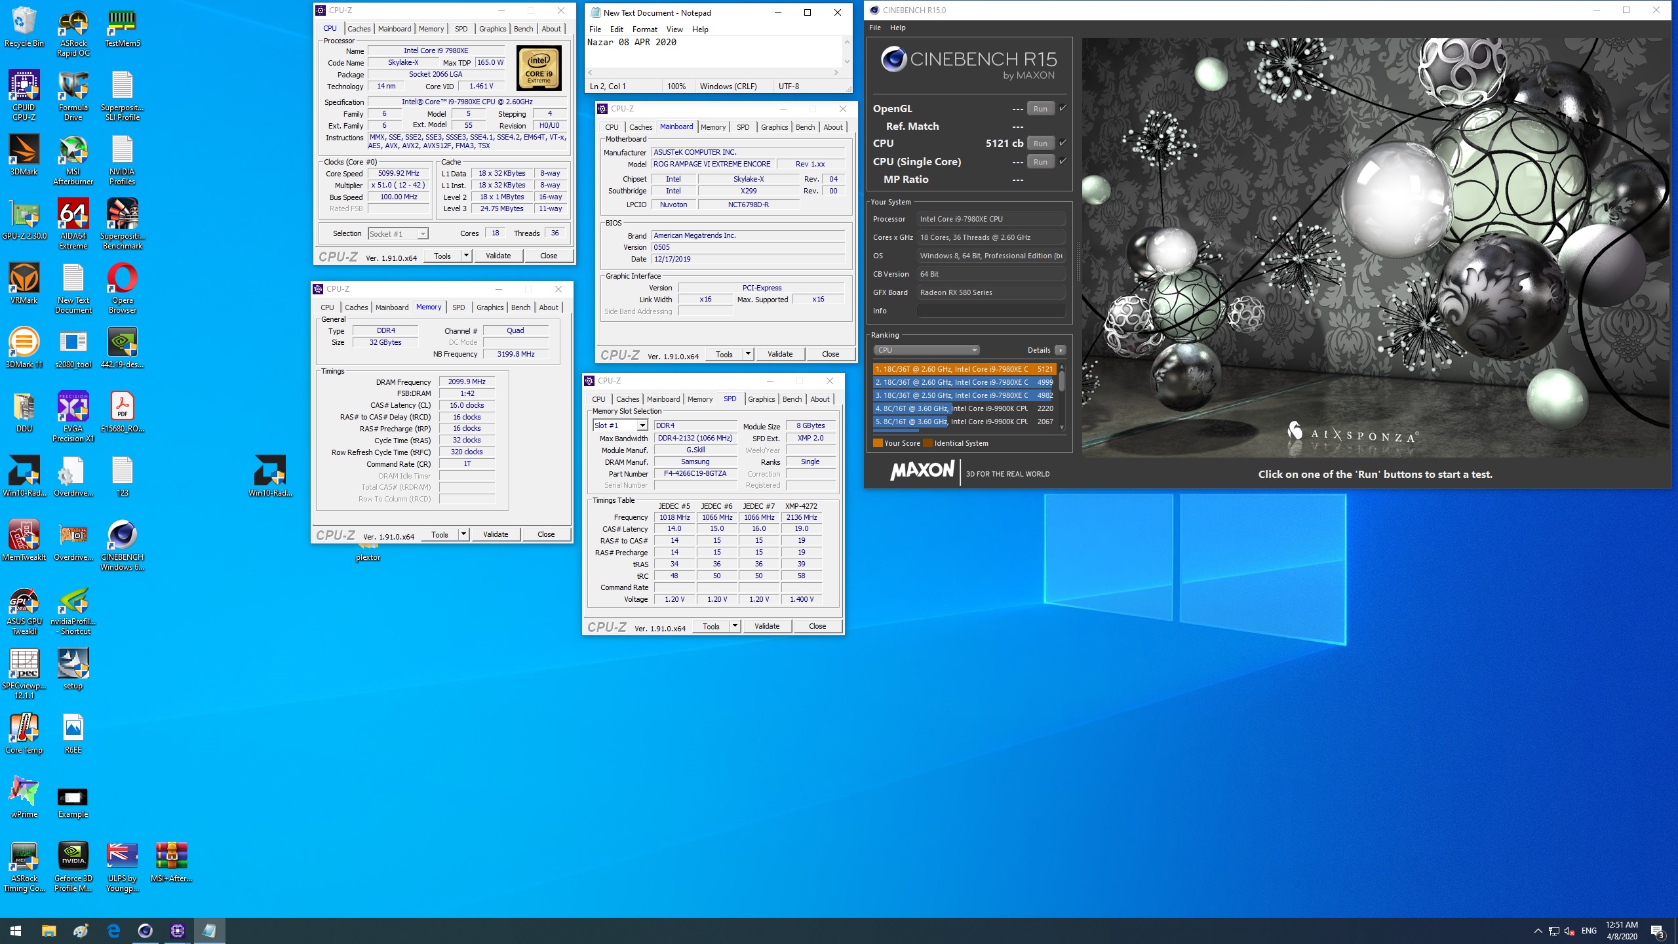Open Bench tab in top CPU-Z window
The height and width of the screenshot is (944, 1678).
click(523, 29)
